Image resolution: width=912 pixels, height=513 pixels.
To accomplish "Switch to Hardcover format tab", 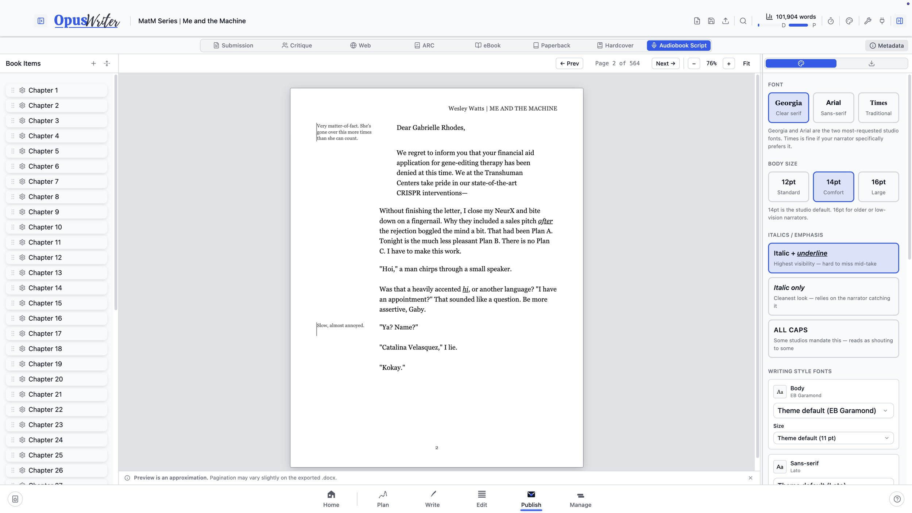I will point(615,46).
